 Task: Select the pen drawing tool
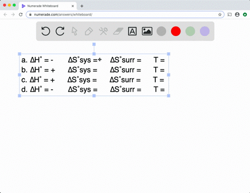coord(89,31)
